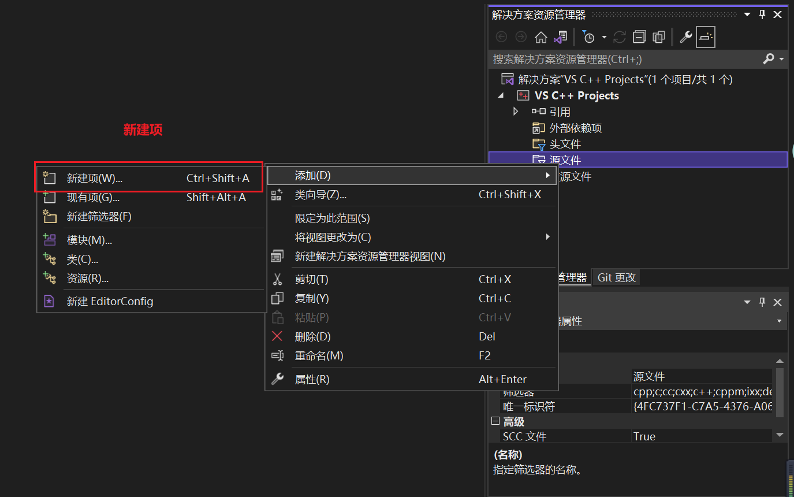
Task: Click the 模块(M)... module icon entry
Action: (151, 240)
